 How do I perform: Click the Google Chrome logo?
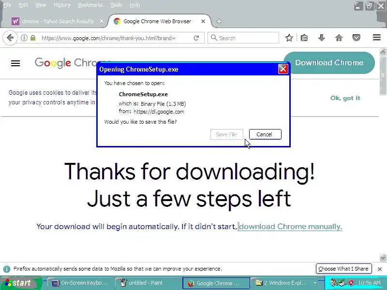(73, 63)
